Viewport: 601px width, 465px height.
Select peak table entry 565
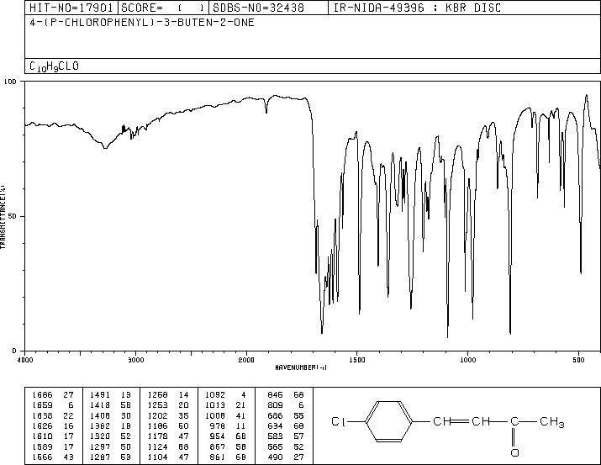[286, 447]
